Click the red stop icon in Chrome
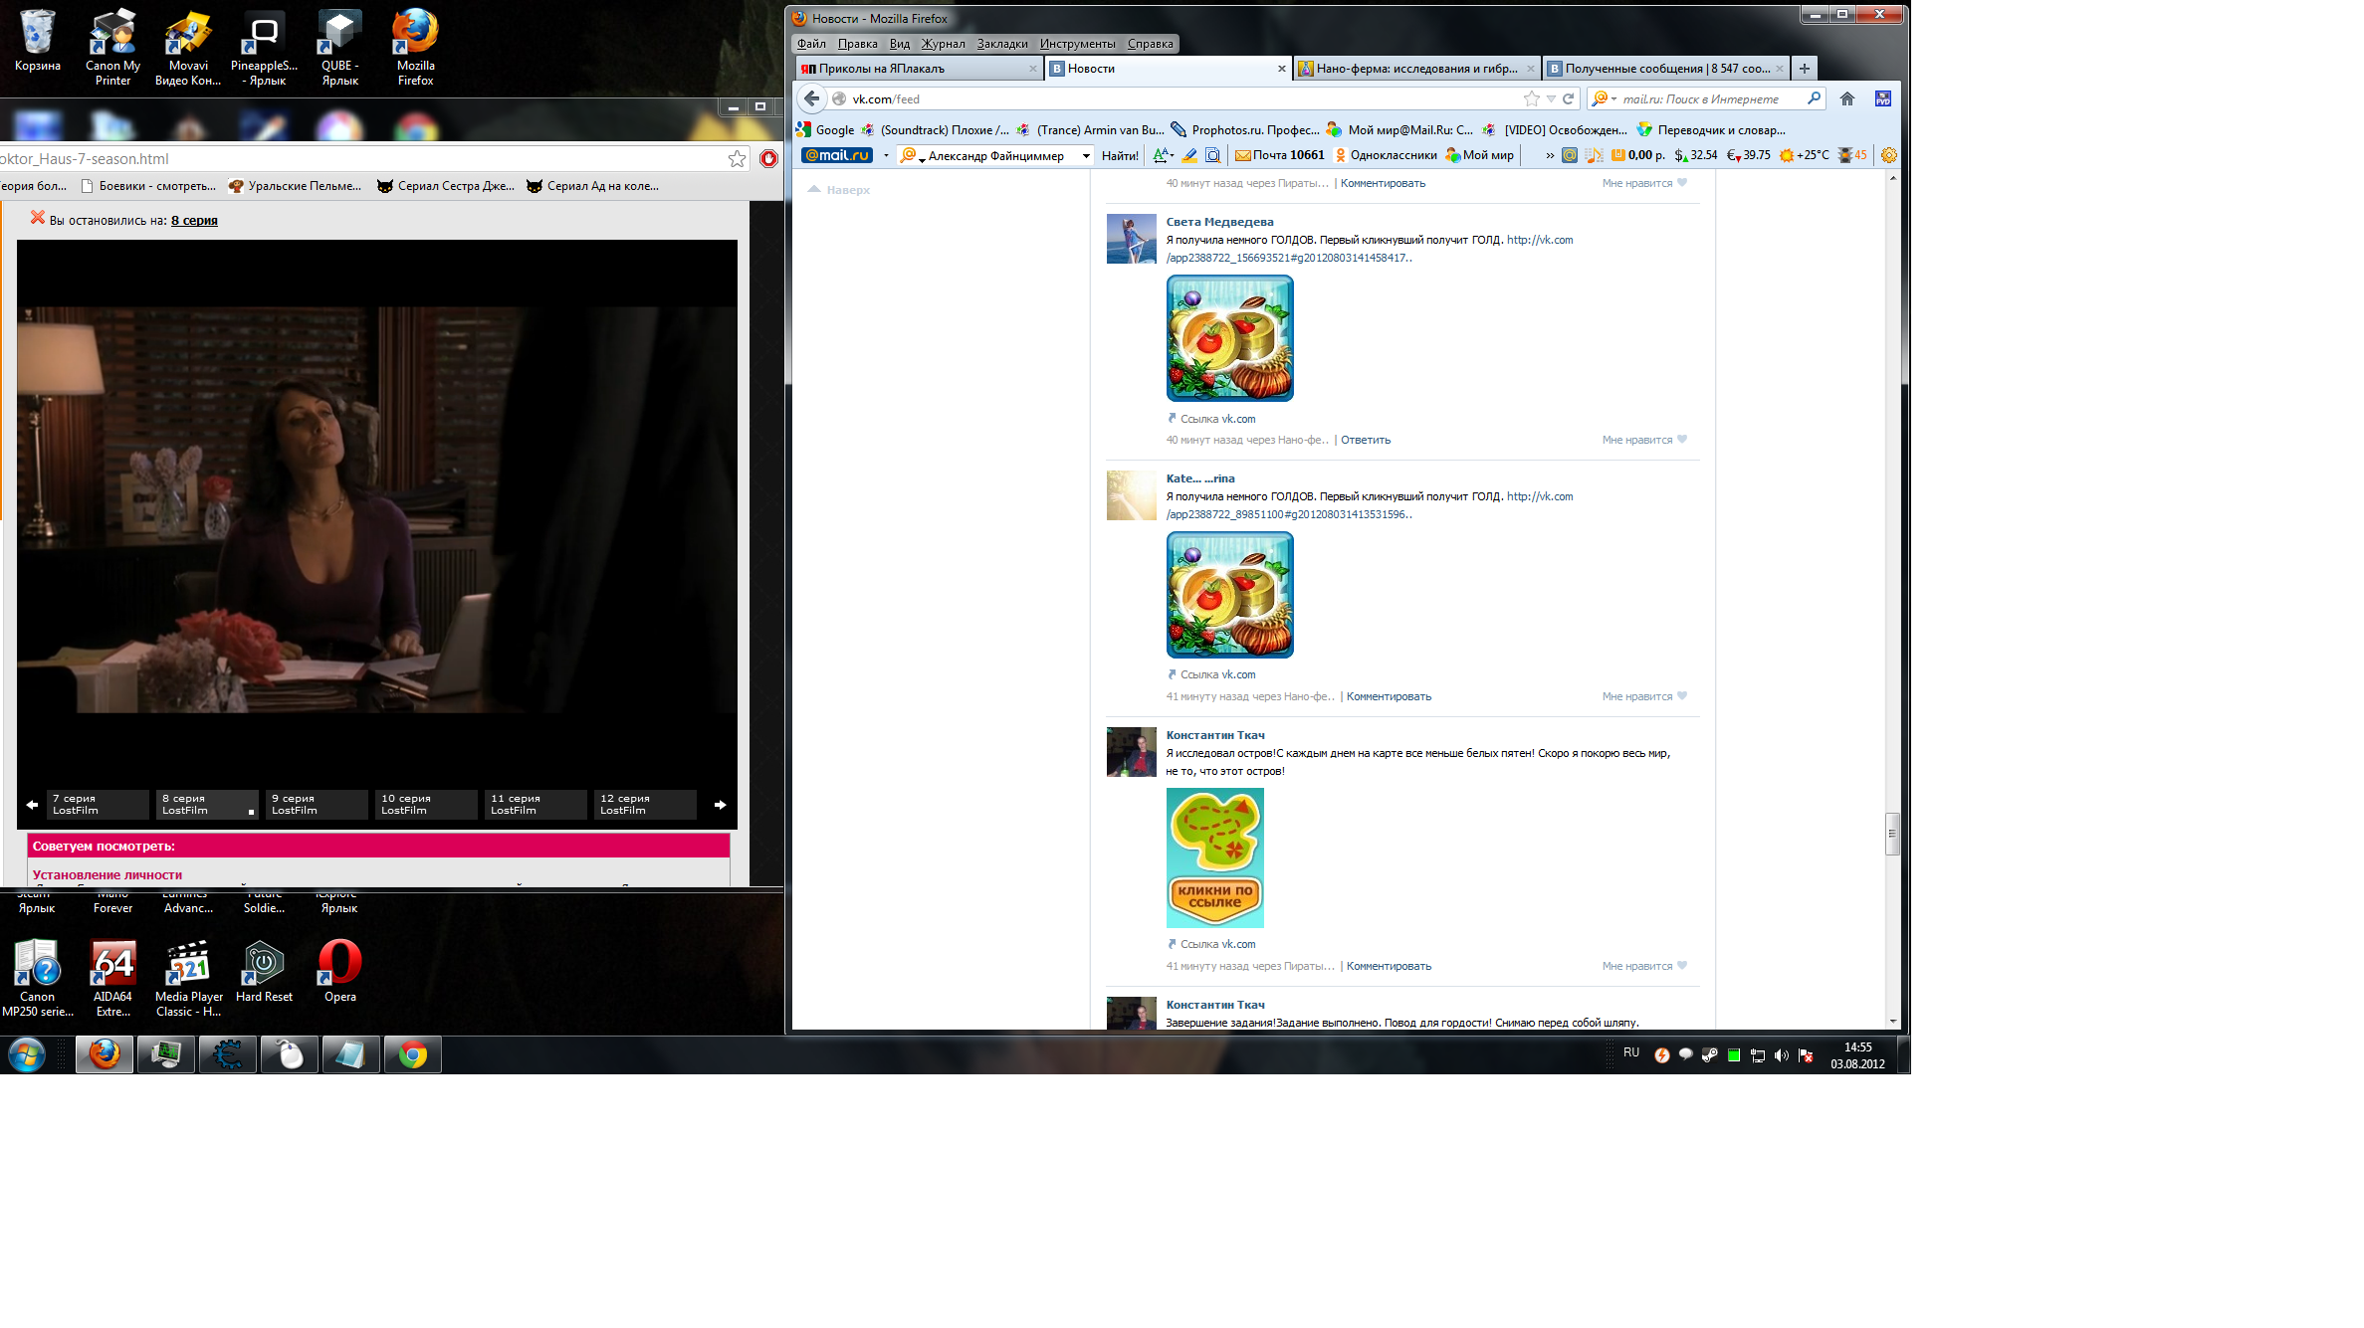Image resolution: width=2364 pixels, height=1328 pixels. tap(768, 158)
